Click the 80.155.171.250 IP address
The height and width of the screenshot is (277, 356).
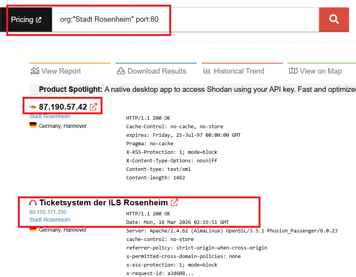click(48, 212)
